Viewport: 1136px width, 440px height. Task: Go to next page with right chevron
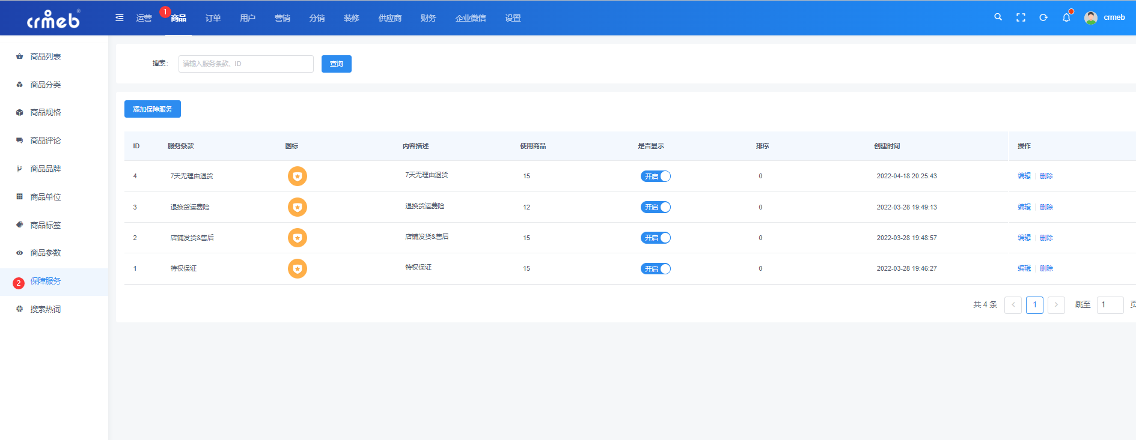point(1056,305)
